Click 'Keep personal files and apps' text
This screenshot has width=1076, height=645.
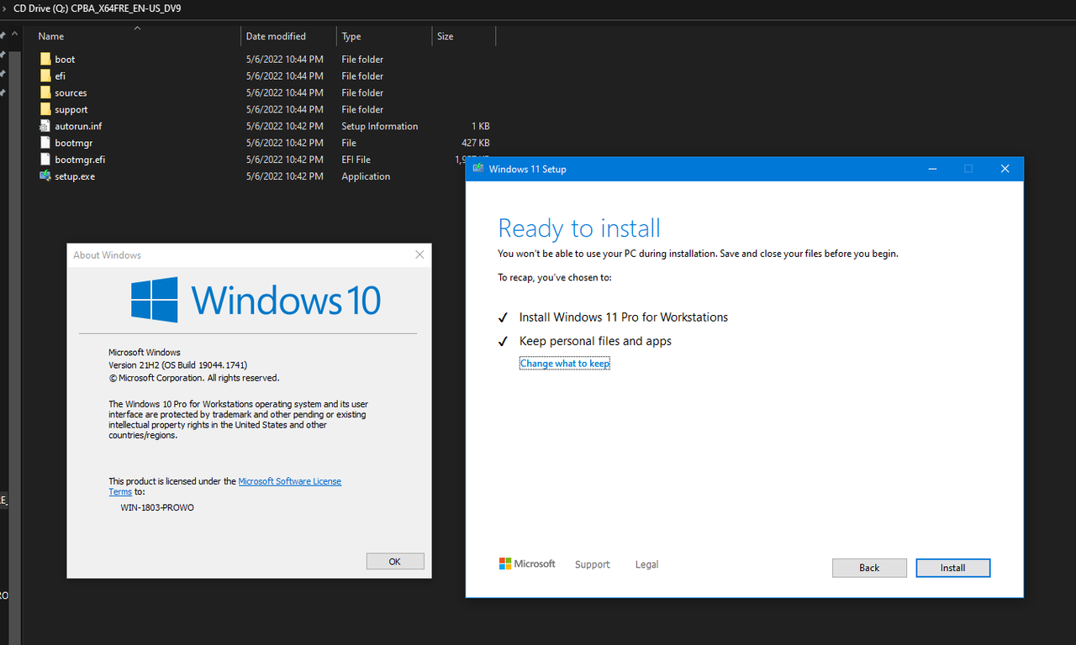(x=595, y=341)
